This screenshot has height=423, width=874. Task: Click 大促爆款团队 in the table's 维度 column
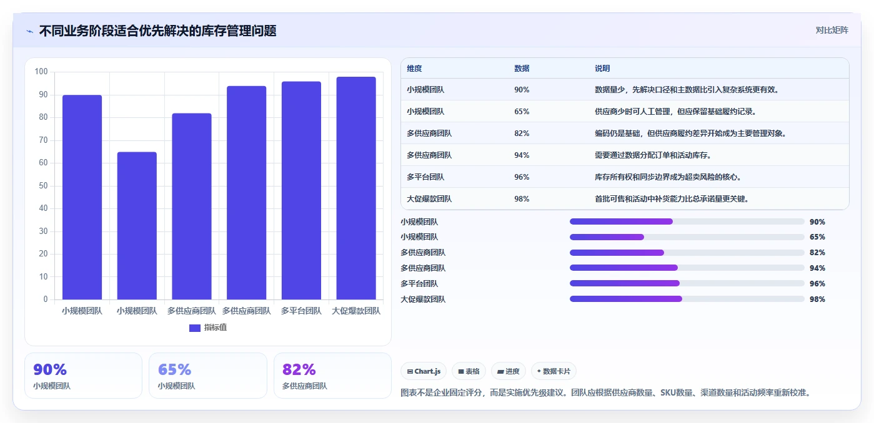[429, 199]
